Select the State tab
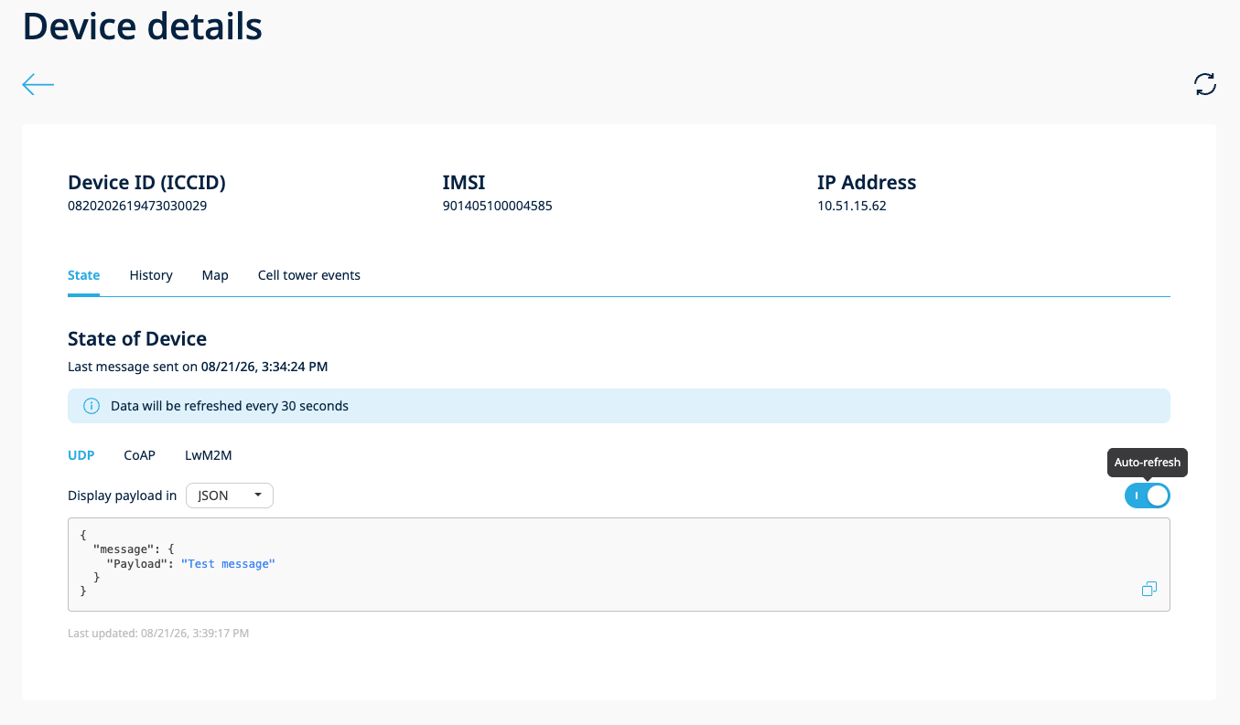Image resolution: width=1240 pixels, height=725 pixels. point(83,275)
